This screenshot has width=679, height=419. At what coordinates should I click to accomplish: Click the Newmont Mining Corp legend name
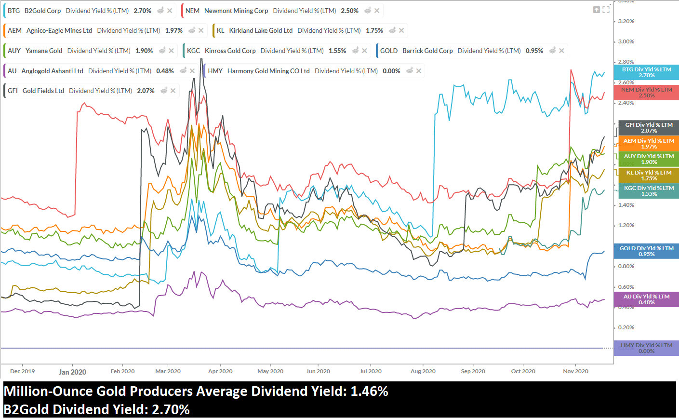[x=236, y=11]
